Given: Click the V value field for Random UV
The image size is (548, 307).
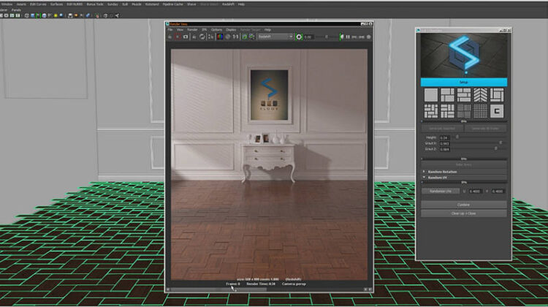Looking at the screenshot, I should [x=498, y=192].
